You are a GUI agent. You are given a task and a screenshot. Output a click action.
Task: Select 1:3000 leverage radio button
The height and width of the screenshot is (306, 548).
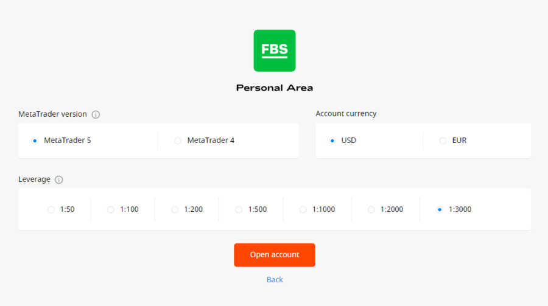point(439,209)
